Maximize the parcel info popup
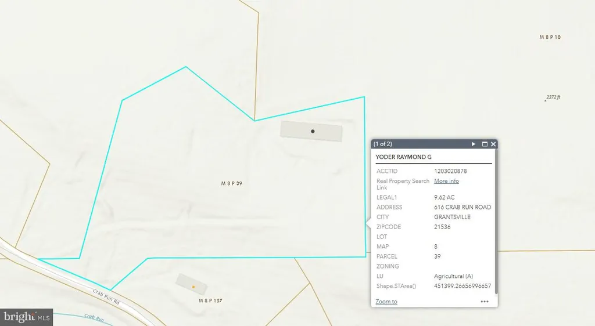The height and width of the screenshot is (326, 595). [484, 144]
